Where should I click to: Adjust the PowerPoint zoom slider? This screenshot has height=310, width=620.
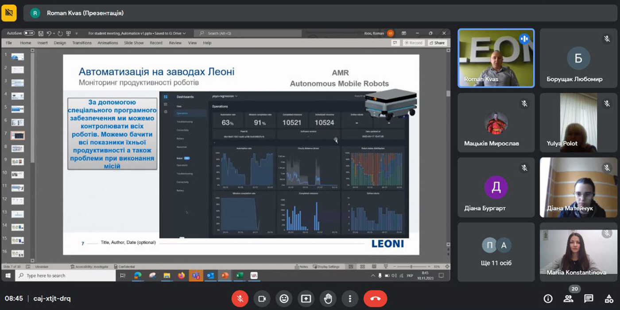click(x=411, y=267)
